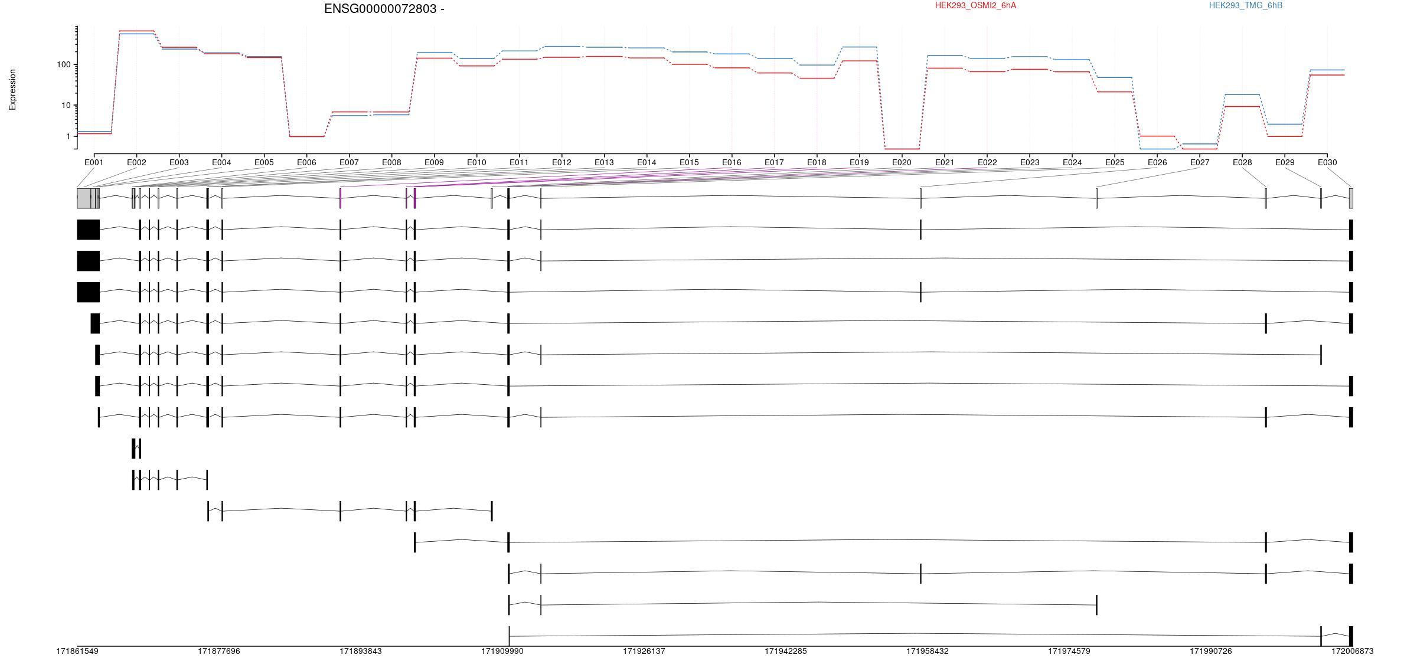Image resolution: width=1417 pixels, height=661 pixels.
Task: Click exon label E028
Action: pyautogui.click(x=1242, y=162)
